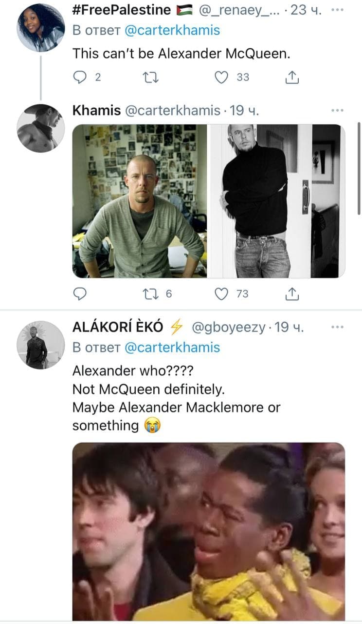Click the page scrollbar on the right edge
This screenshot has width=362, height=624.
tap(359, 168)
